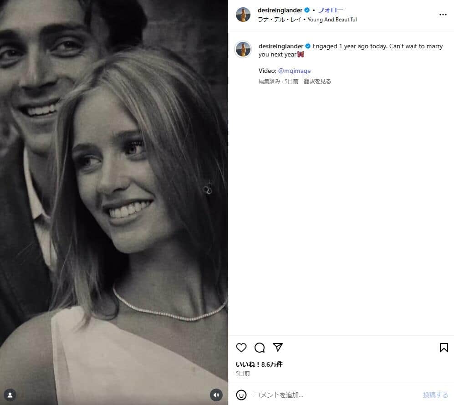Open the post options menu with the three dots

(x=443, y=15)
